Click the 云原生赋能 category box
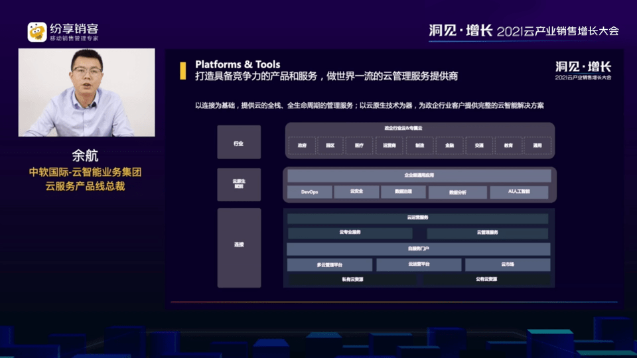The height and width of the screenshot is (358, 637). pos(239,184)
